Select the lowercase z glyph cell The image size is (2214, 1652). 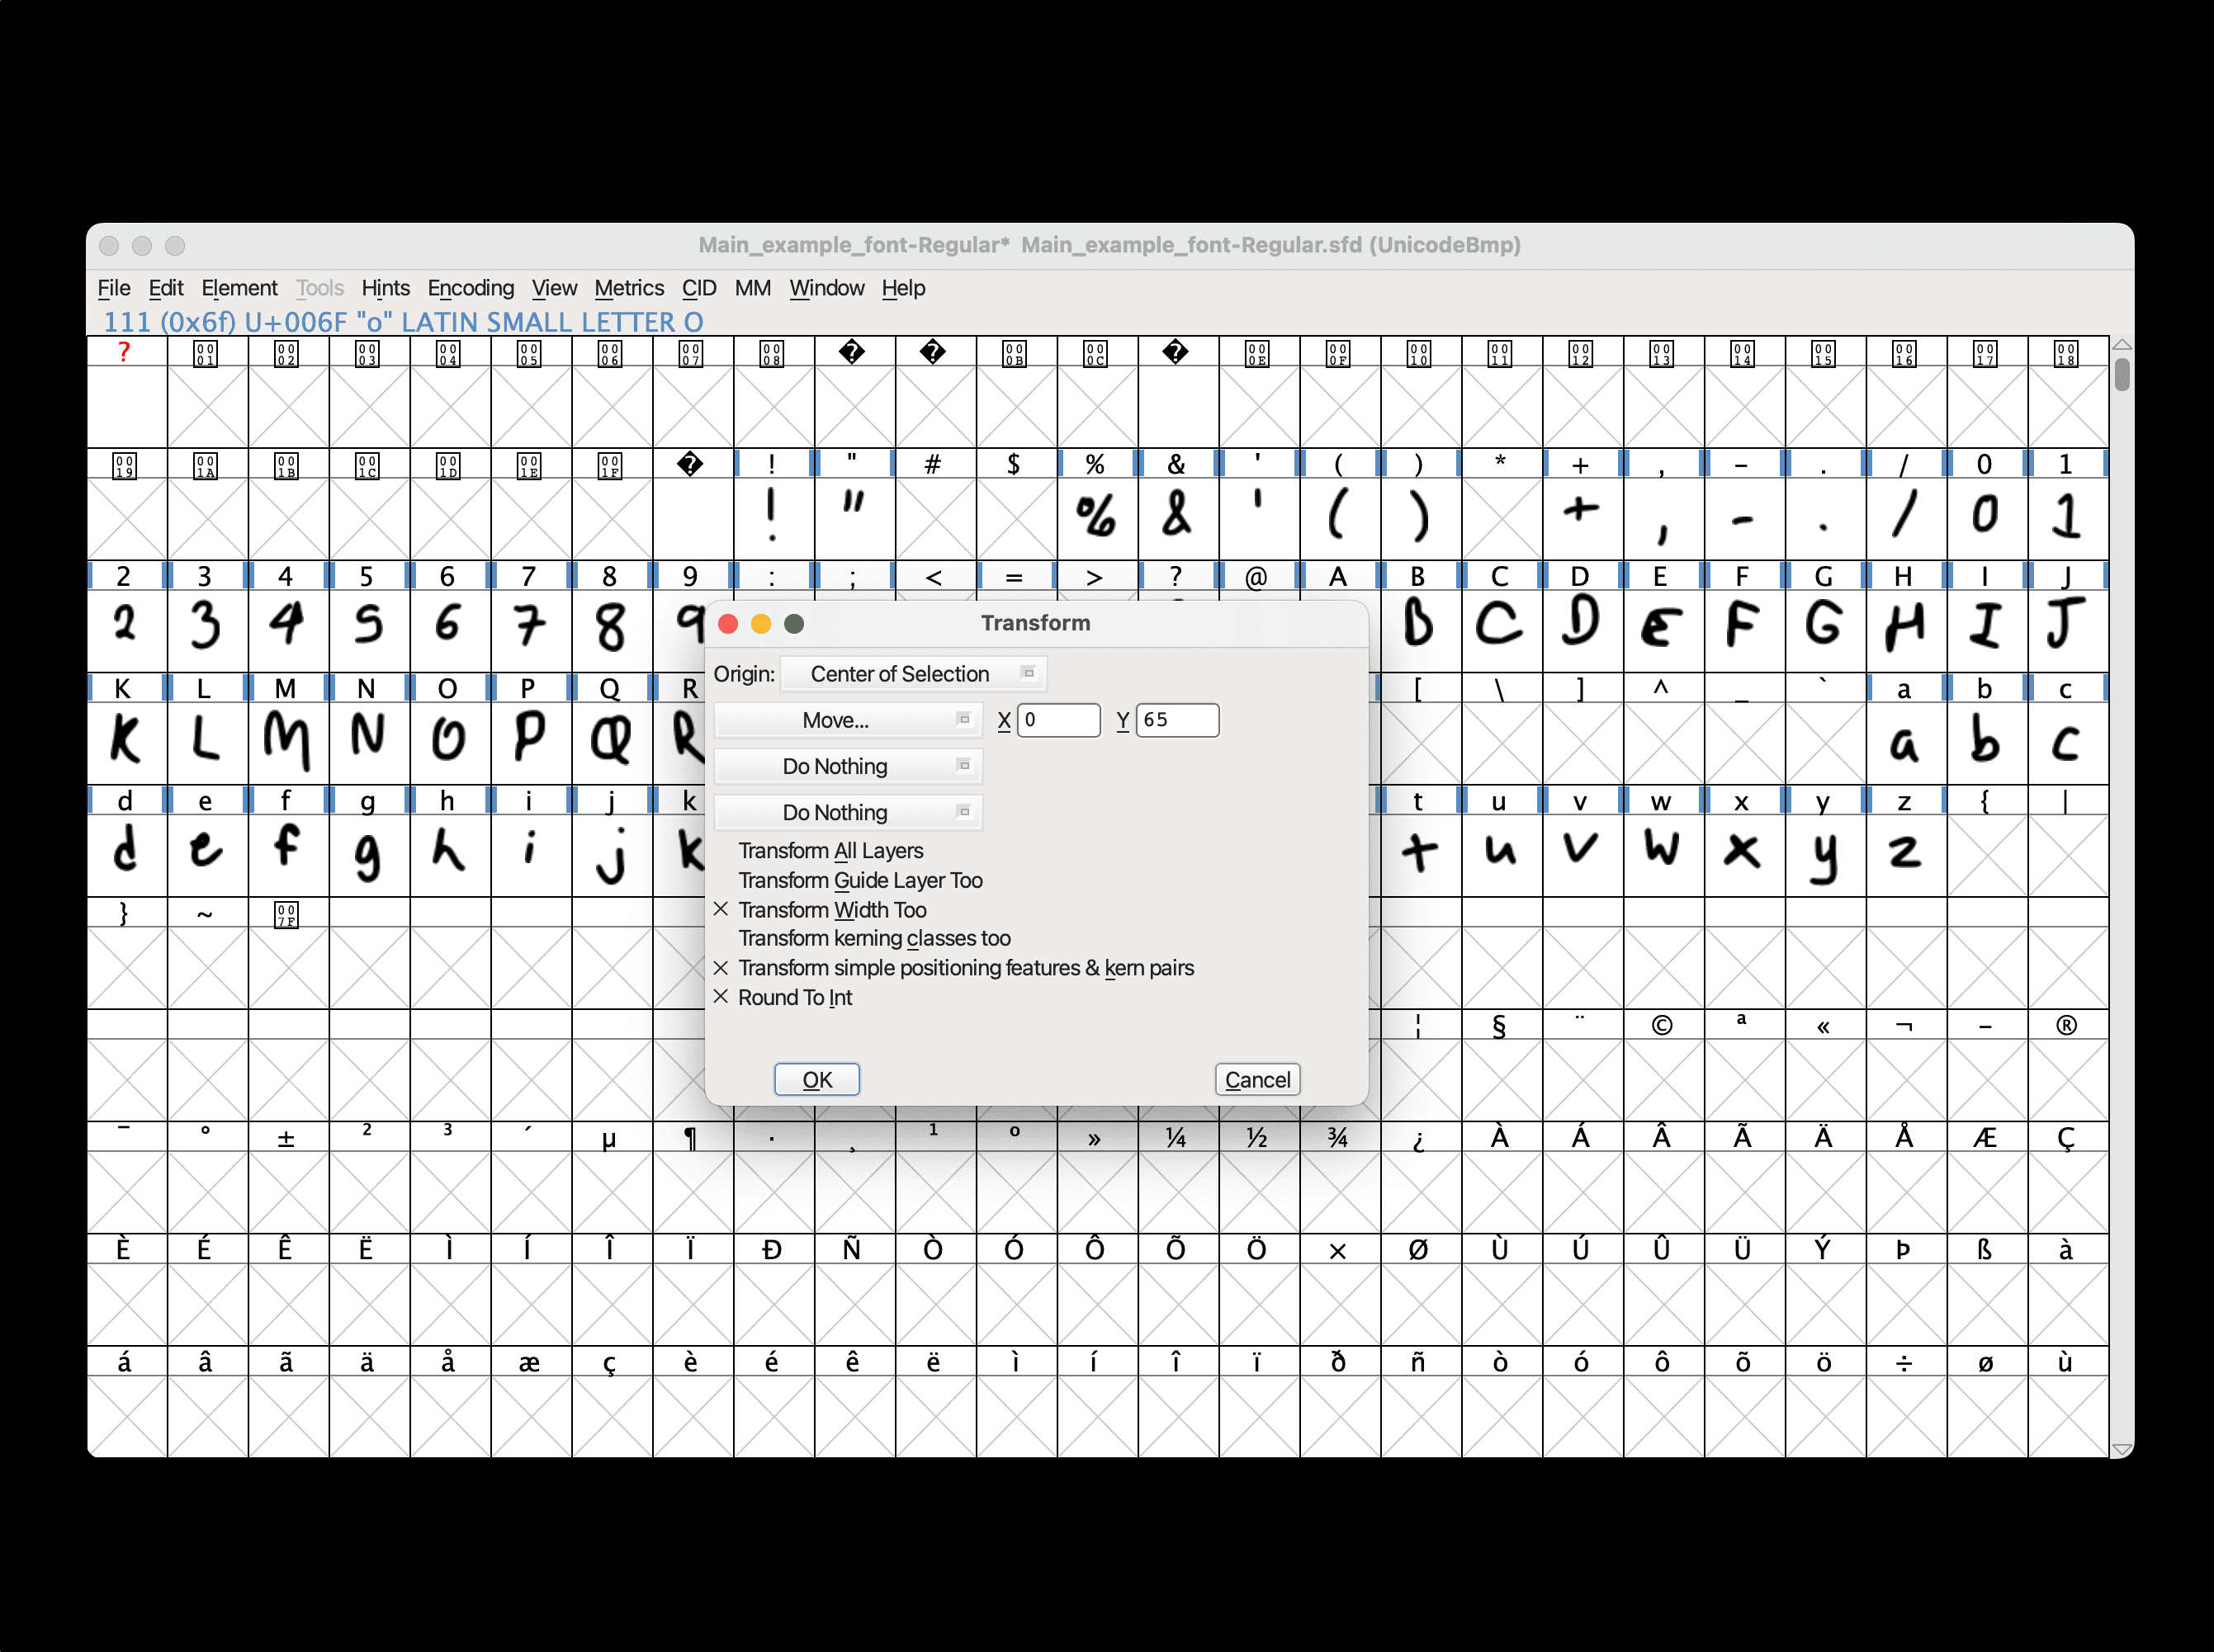[1906, 855]
